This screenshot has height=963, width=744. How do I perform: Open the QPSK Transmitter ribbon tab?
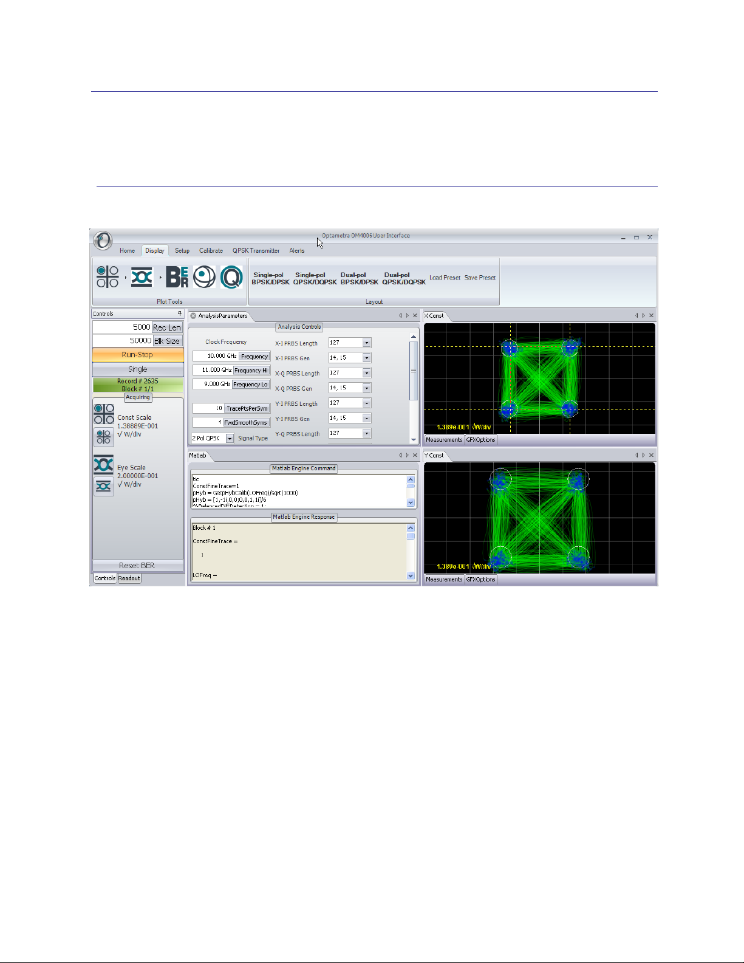[256, 250]
